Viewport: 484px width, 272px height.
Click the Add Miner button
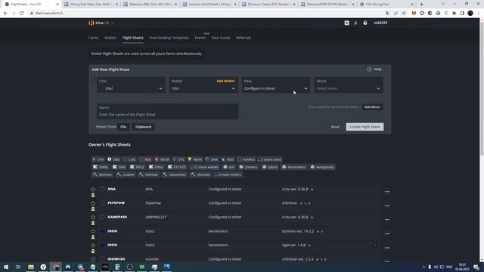[x=372, y=107]
